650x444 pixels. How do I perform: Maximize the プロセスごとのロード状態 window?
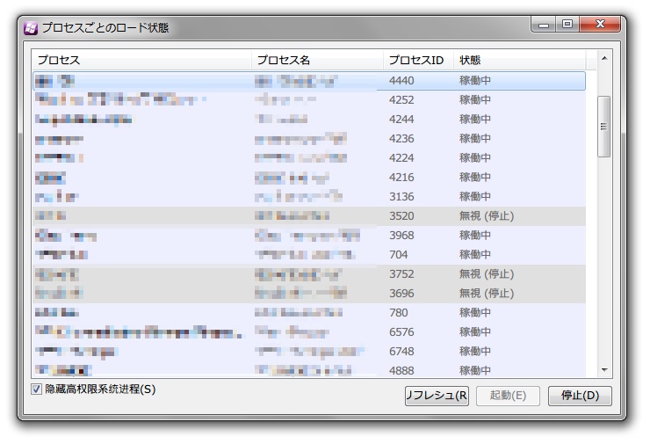point(567,25)
